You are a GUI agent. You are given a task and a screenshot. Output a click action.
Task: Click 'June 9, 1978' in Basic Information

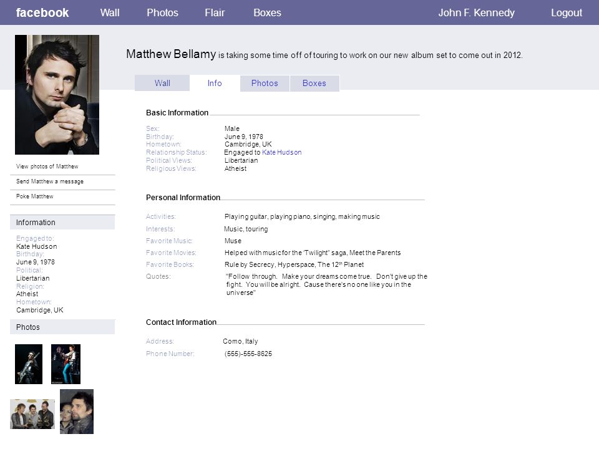(244, 137)
